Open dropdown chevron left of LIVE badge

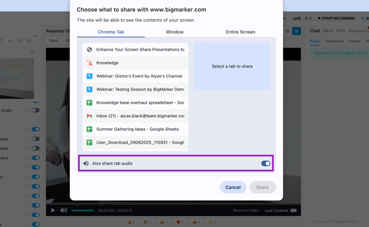pyautogui.click(x=285, y=18)
